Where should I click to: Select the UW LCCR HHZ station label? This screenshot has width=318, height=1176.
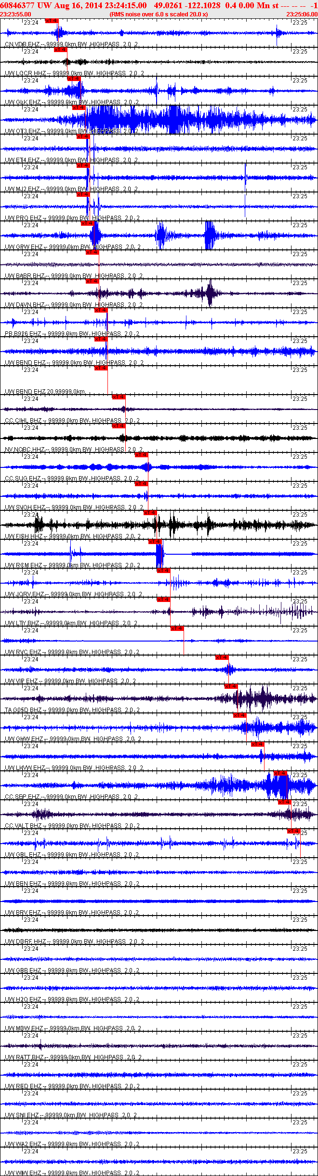click(x=74, y=73)
